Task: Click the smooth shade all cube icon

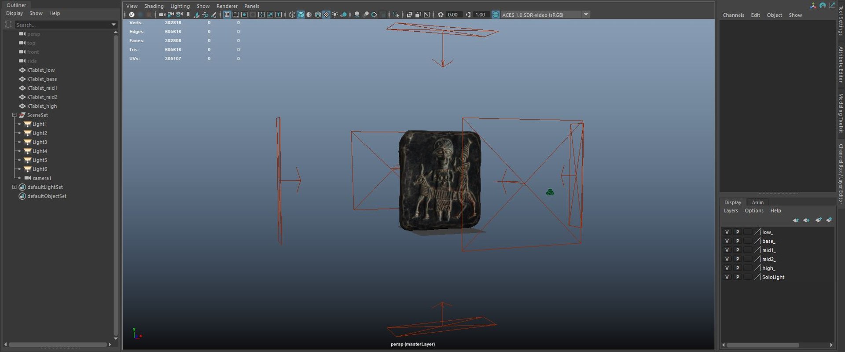Action: point(301,15)
